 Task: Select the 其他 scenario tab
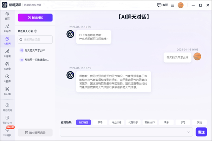tap(199, 122)
